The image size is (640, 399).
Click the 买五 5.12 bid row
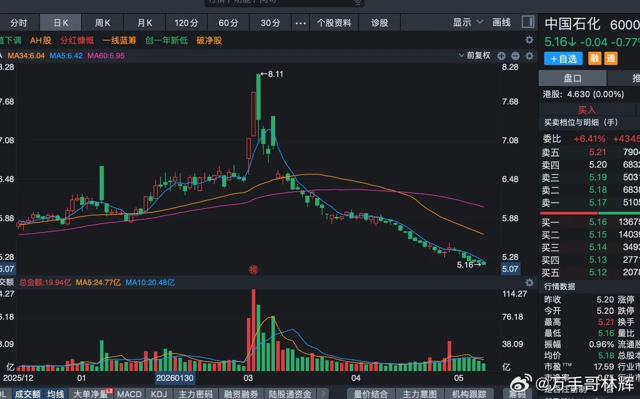(590, 272)
